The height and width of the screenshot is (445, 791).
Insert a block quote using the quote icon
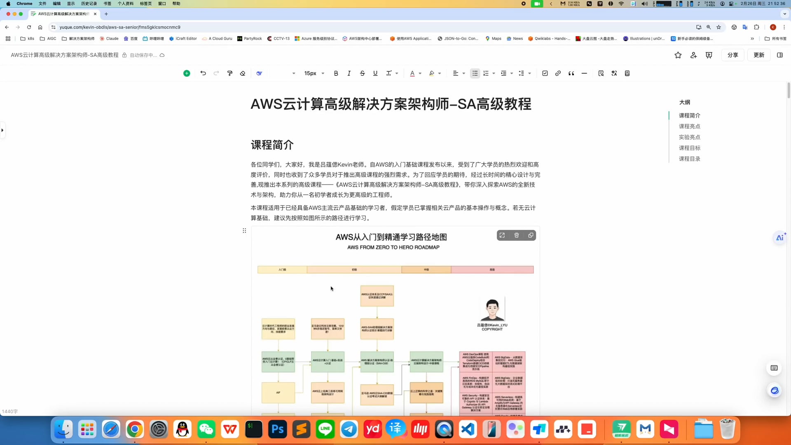(x=571, y=73)
